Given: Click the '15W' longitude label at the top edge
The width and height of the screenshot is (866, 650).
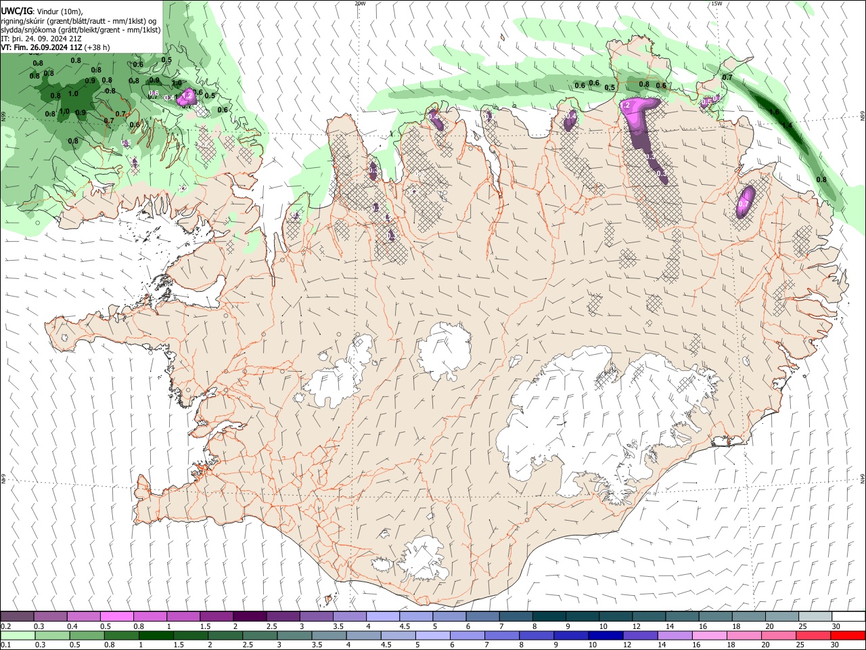Looking at the screenshot, I should (716, 3).
